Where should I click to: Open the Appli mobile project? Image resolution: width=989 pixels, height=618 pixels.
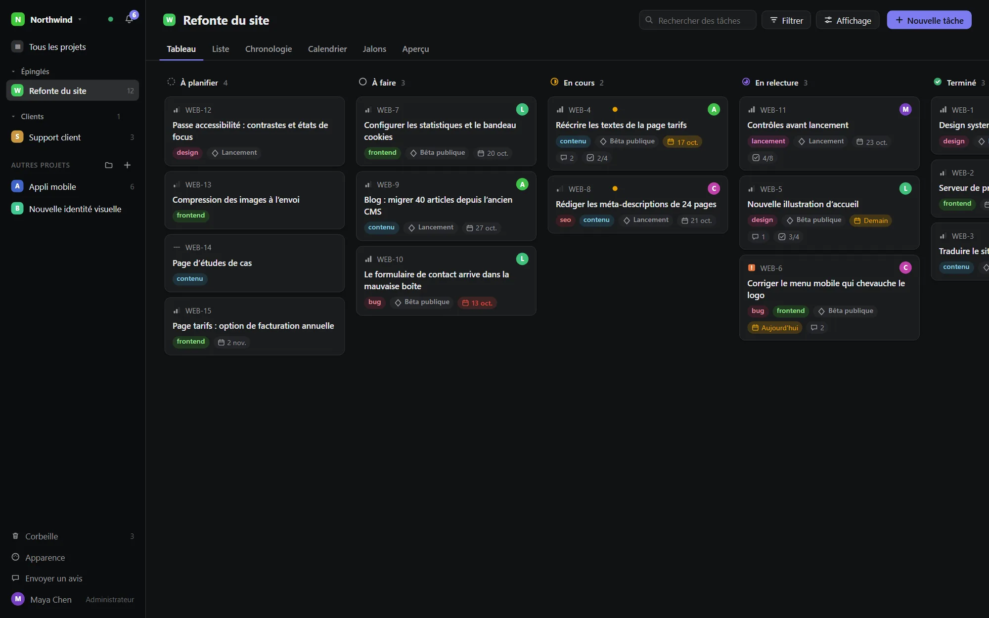point(73,187)
